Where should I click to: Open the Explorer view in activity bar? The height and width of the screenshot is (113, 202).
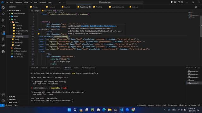[3, 8]
